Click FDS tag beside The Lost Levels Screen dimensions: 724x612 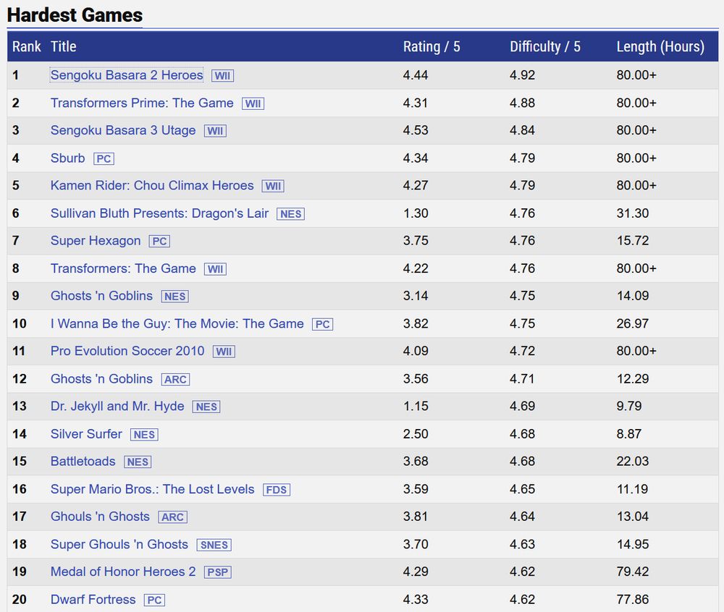pyautogui.click(x=277, y=490)
